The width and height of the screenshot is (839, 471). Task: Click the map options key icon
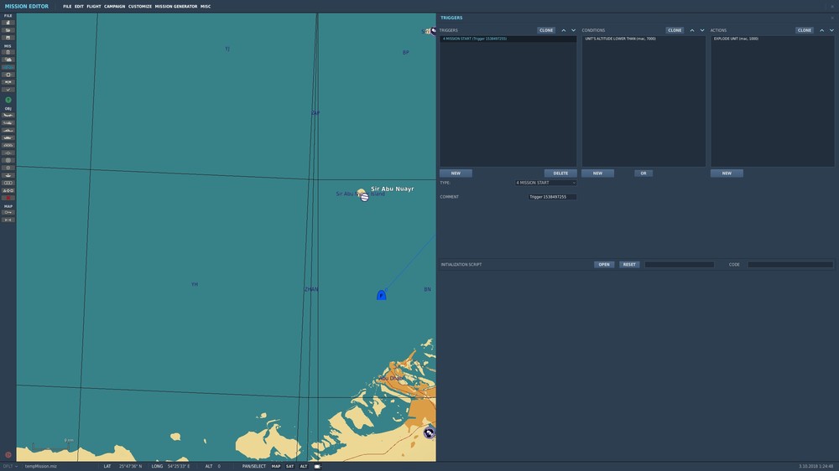(x=8, y=213)
